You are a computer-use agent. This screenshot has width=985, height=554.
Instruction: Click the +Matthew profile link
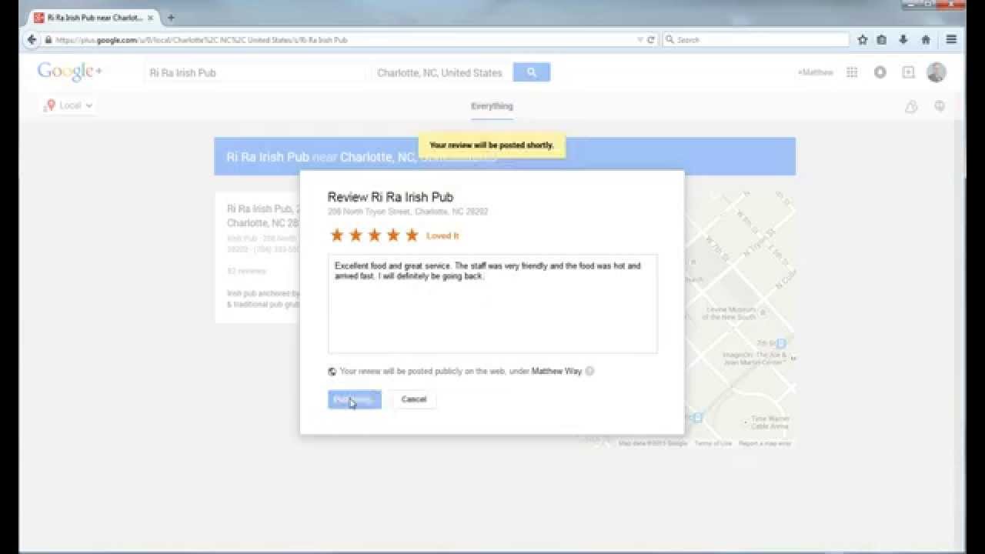[x=815, y=72]
